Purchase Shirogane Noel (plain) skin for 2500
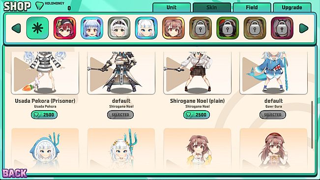Screen dimensions: 320x180 [197, 115]
